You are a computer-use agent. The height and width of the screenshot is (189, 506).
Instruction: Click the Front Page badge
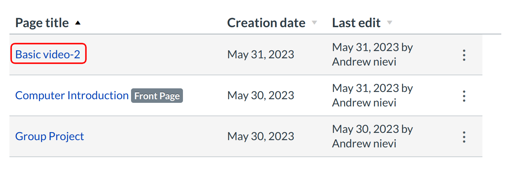pyautogui.click(x=157, y=96)
